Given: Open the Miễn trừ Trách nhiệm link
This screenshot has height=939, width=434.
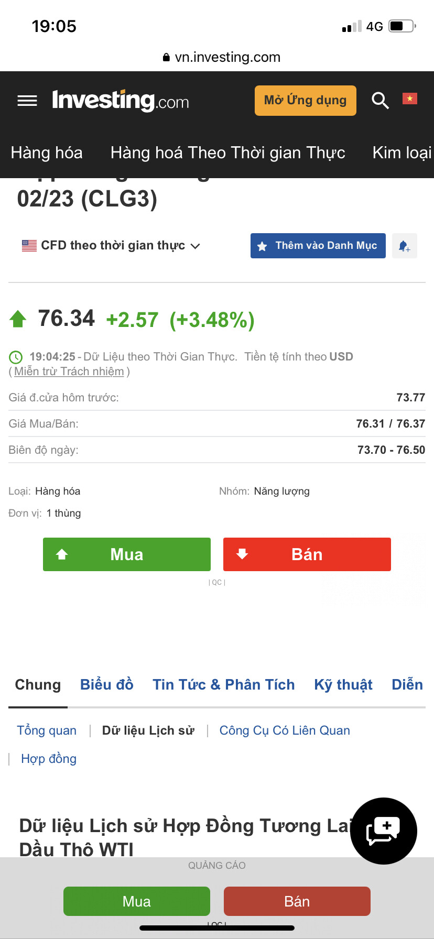Looking at the screenshot, I should (69, 372).
